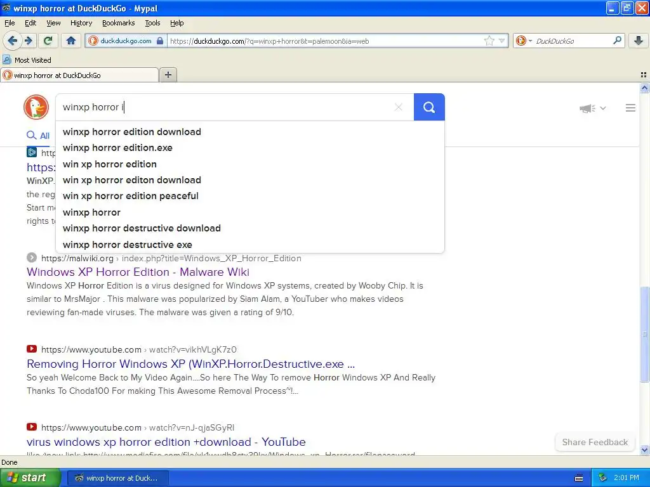Click the vertical scrollbar thumb
The image size is (650, 487).
(644, 334)
